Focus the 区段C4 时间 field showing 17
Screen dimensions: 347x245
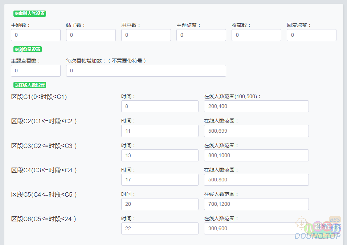(x=160, y=180)
